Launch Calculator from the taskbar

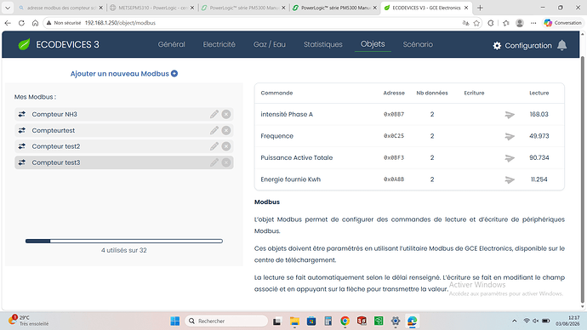[328, 321]
